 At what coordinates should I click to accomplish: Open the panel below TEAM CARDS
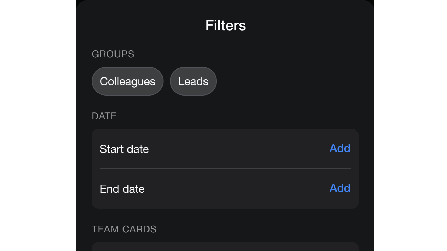(225, 247)
